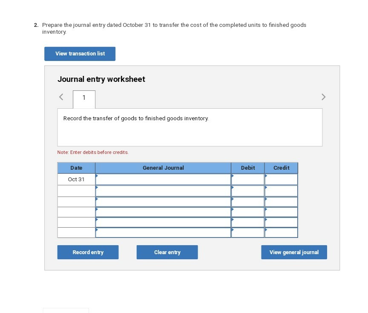Click the first Debit amount field
Screen dimensions: 368x313
247,180
